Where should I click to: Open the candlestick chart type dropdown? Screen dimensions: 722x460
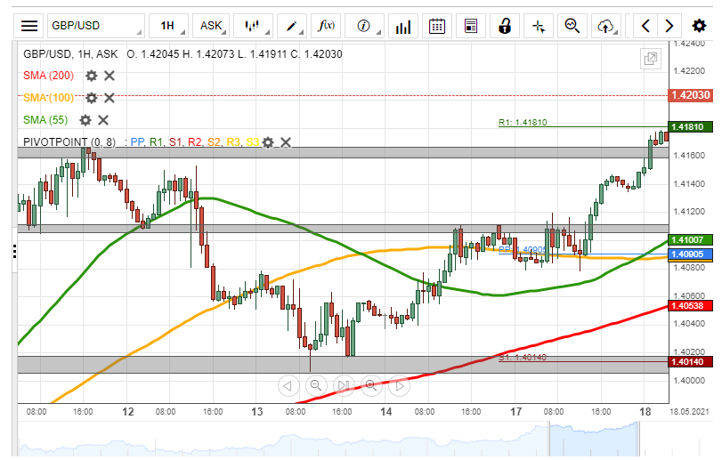[x=253, y=26]
